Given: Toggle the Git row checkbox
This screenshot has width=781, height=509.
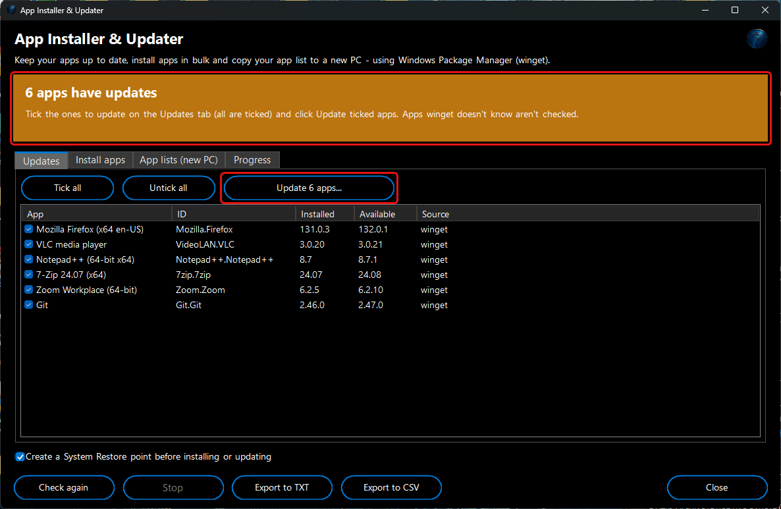Looking at the screenshot, I should (x=29, y=305).
